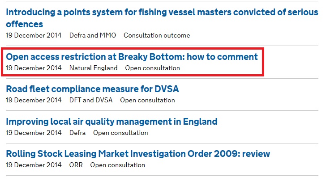Click the date under the air quality entry

point(34,133)
